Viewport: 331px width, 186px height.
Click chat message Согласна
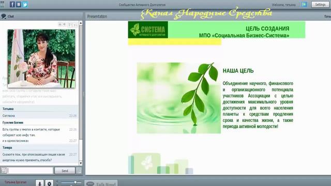coord(9,116)
